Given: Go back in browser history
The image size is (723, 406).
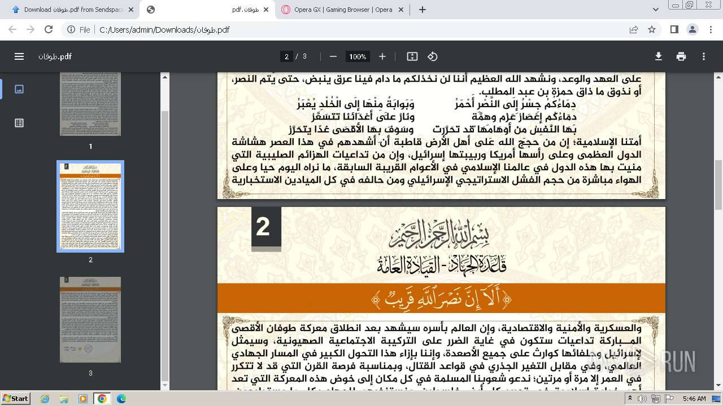Looking at the screenshot, I should pos(12,30).
